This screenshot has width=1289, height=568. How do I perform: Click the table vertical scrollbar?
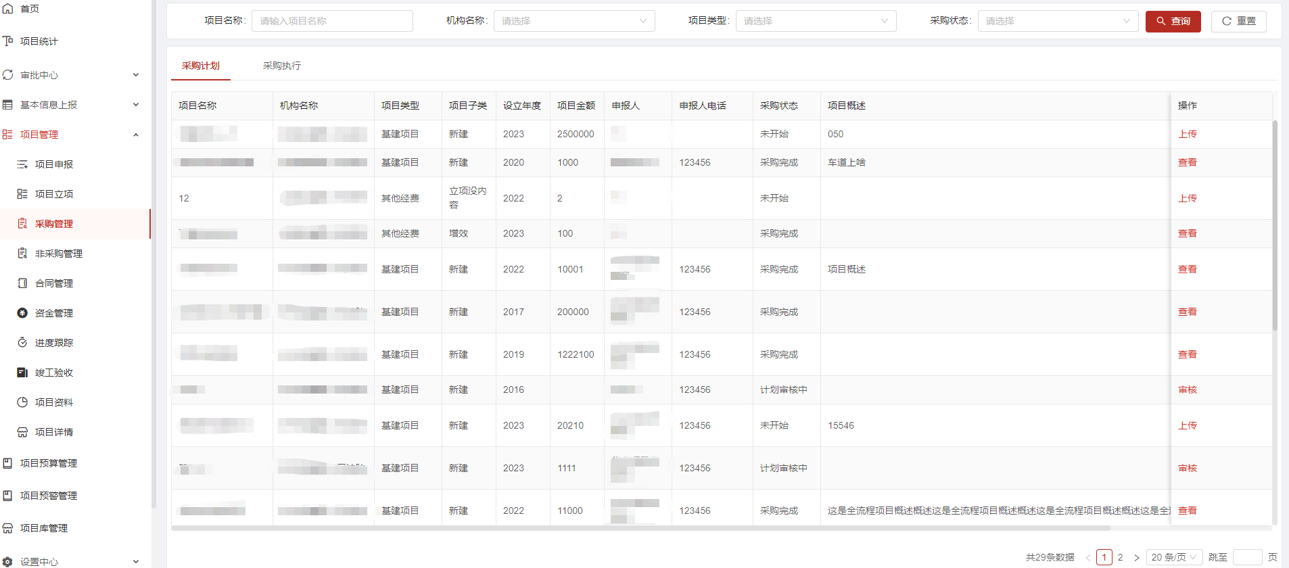1275,225
